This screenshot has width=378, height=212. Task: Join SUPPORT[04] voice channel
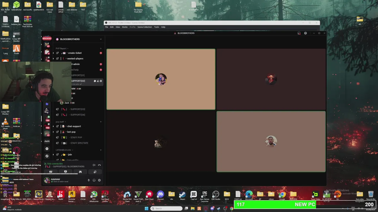pos(79,115)
